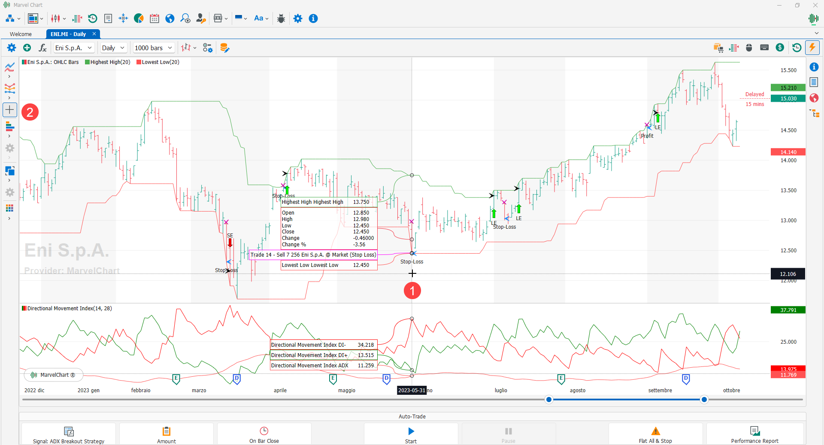Open the calendar icon in main toolbar
Viewport: 824px width, 445px height.
pos(154,18)
